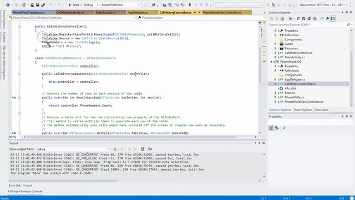This screenshot has height=200, width=355.
Task: Click the refresh devices icon in top toolbar
Action: coord(273,5)
